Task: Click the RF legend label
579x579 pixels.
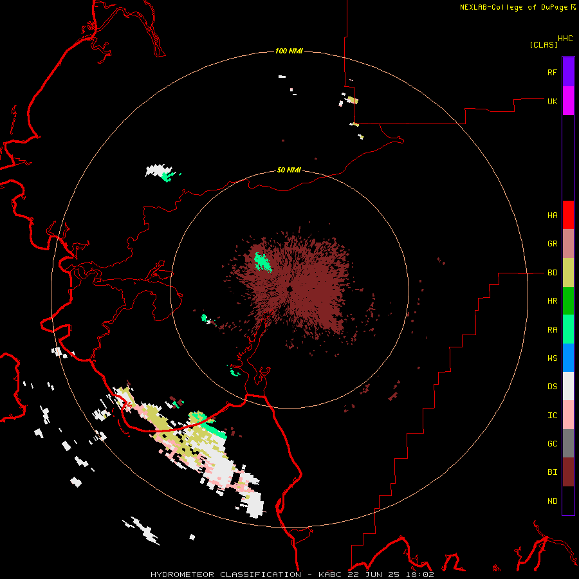Action: point(552,72)
